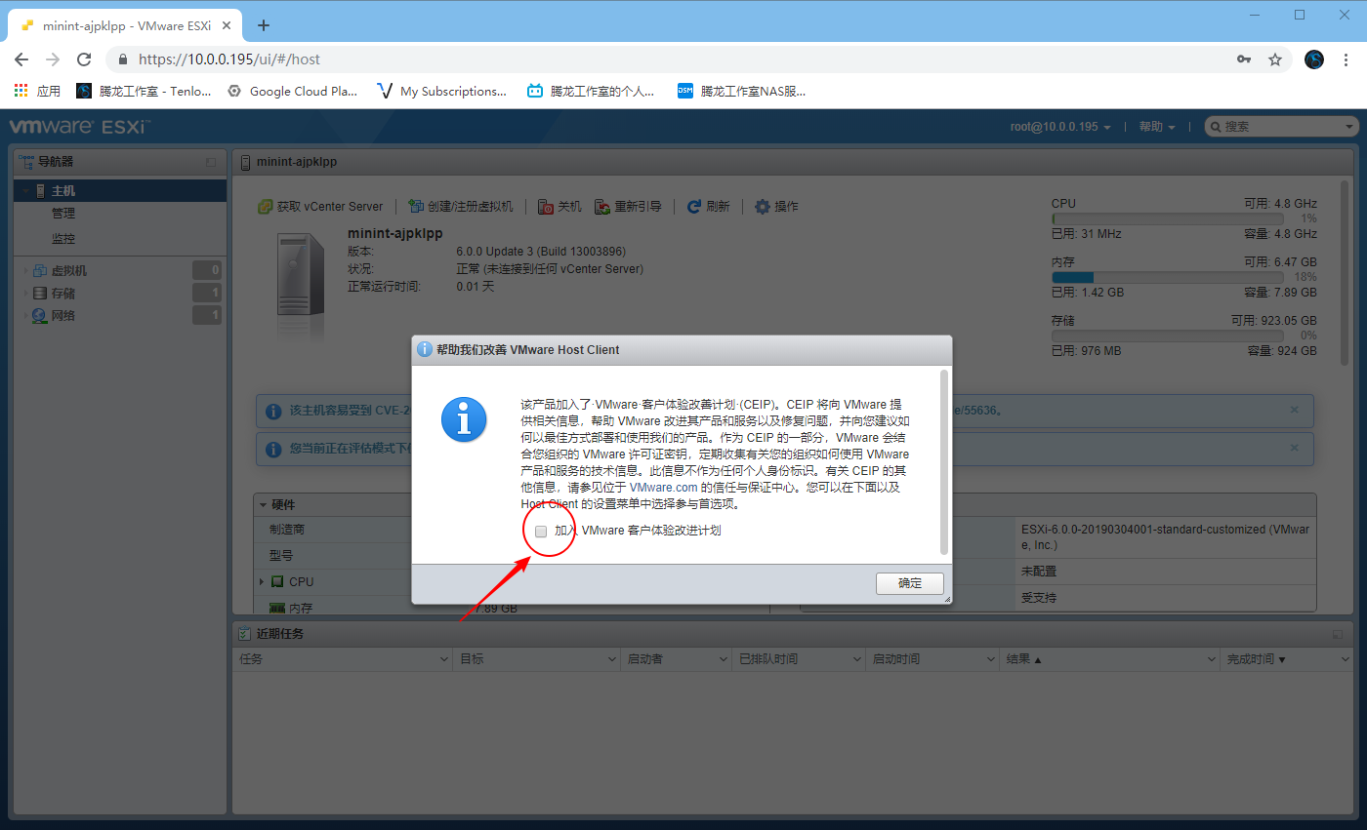Click 获取 vCenter Server toolbar item
Screen dimensions: 1367x830
pyautogui.click(x=320, y=207)
